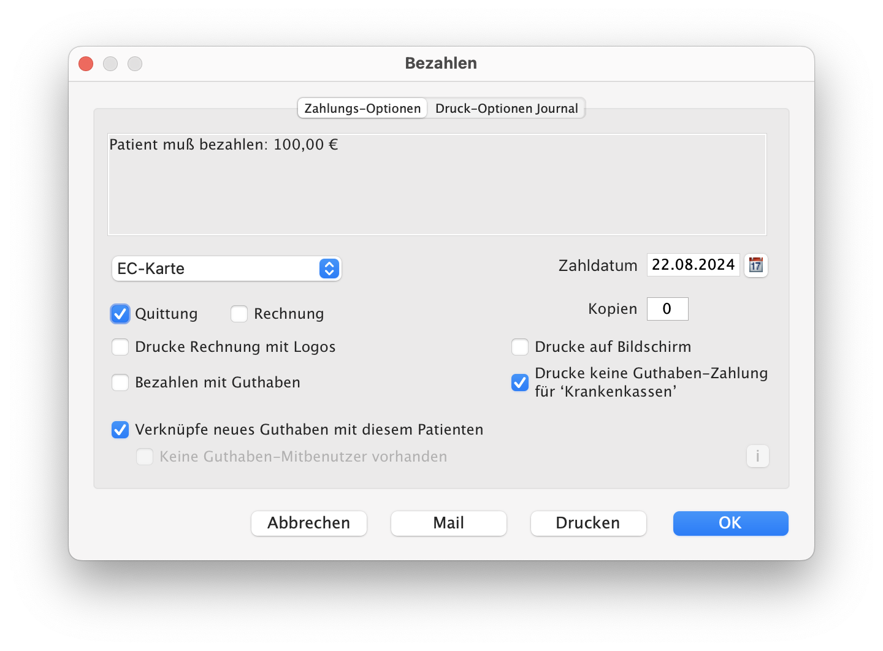The width and height of the screenshot is (883, 651).
Task: Enable 'Drucke auf Bildschirm' option
Action: point(520,347)
